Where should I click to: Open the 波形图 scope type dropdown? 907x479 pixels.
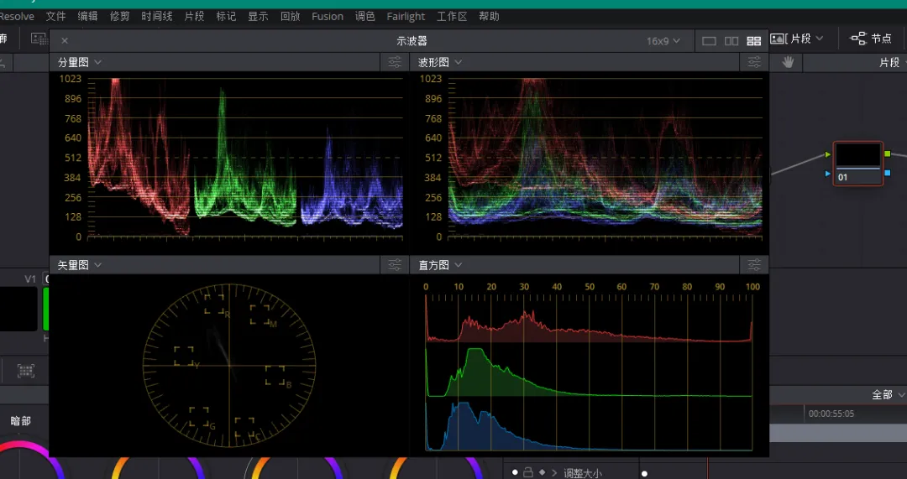(x=440, y=62)
